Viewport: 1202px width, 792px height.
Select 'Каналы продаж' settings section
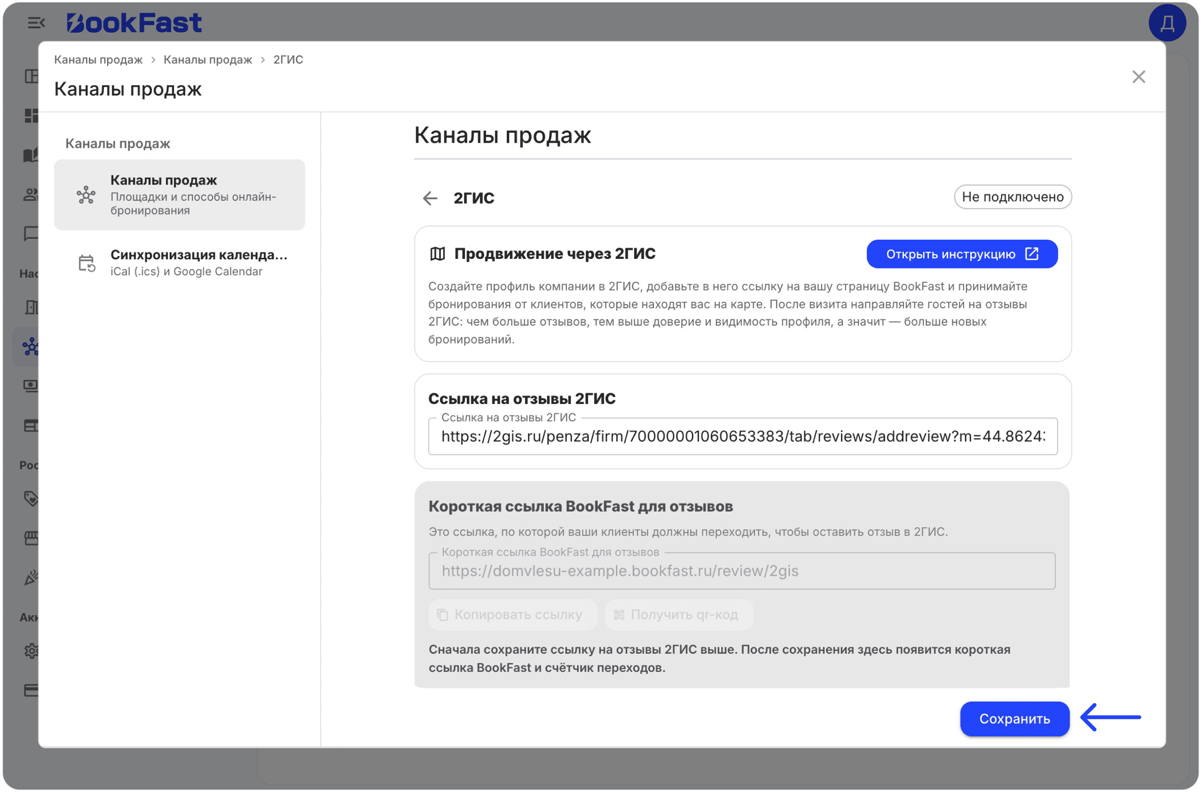[x=179, y=195]
